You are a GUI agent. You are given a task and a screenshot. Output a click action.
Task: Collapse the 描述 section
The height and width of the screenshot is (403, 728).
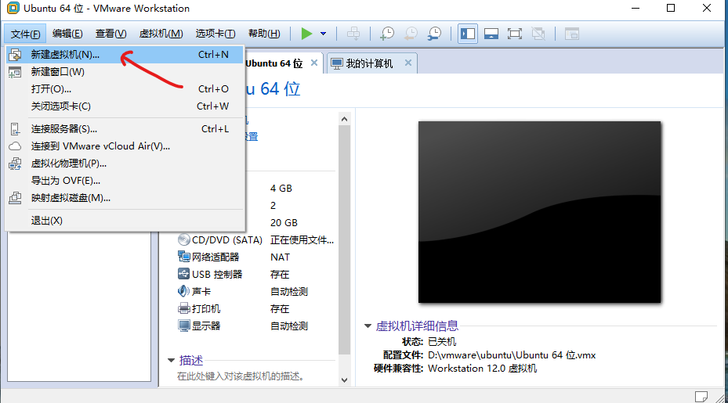171,360
